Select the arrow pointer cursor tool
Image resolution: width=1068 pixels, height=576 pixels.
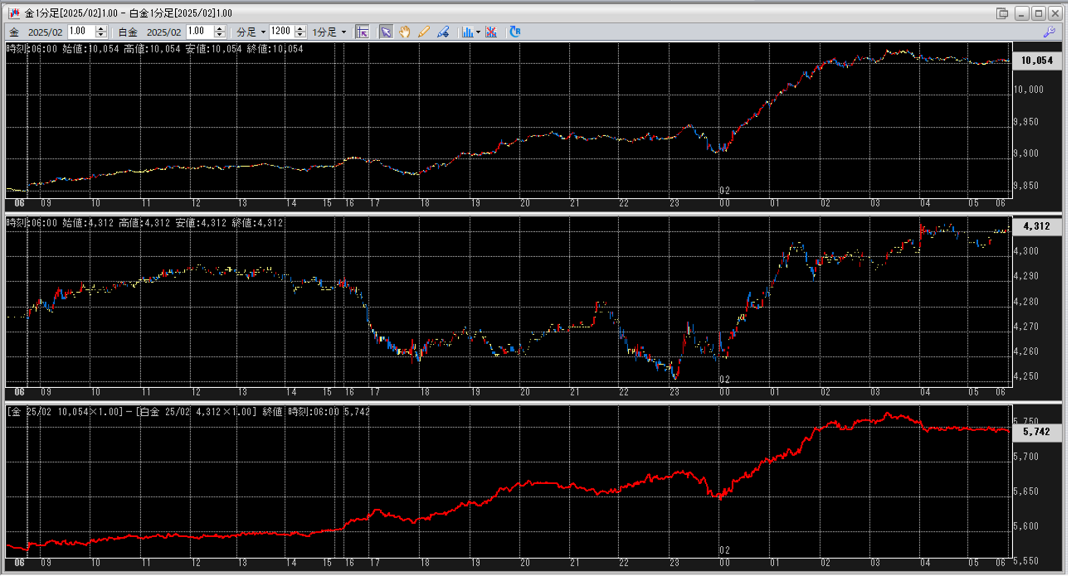click(x=386, y=32)
